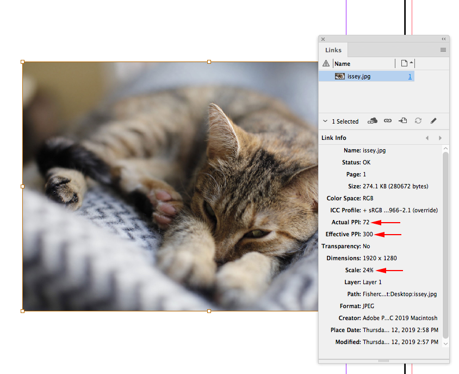Close the Links panel

pyautogui.click(x=323, y=39)
